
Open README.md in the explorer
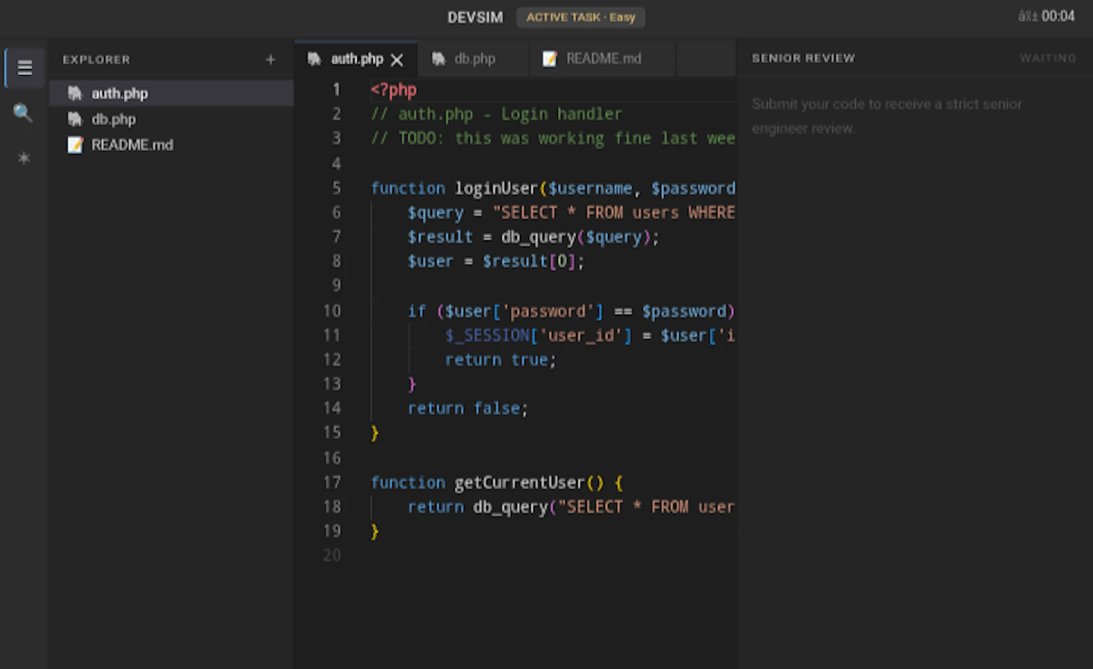(x=171, y=145)
